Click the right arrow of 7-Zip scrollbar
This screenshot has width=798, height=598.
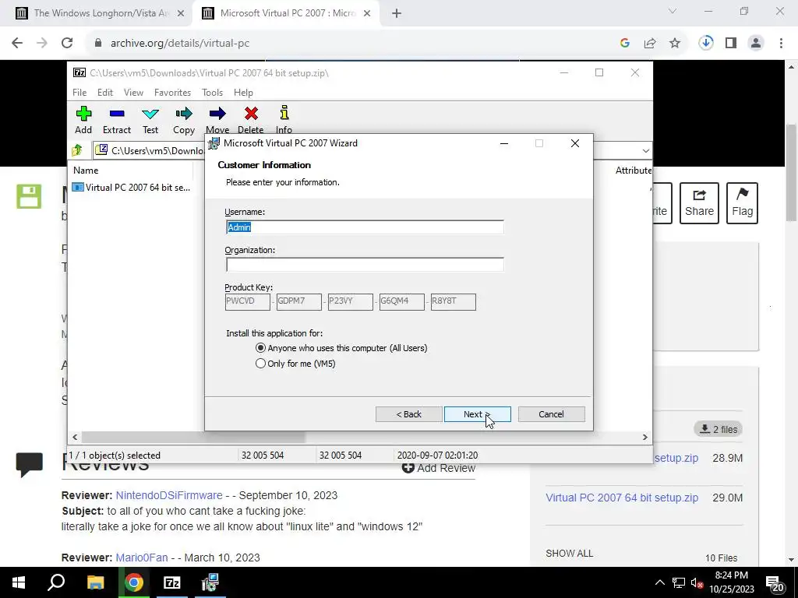(x=644, y=437)
